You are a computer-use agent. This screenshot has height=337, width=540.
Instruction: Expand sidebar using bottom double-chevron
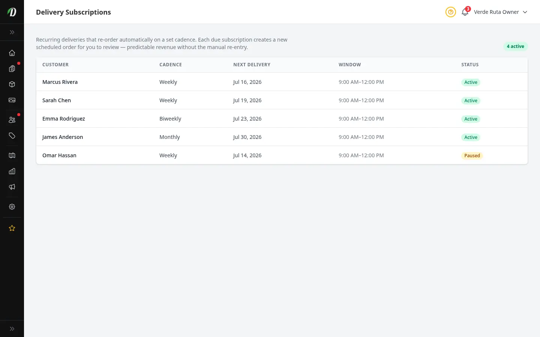tap(12, 329)
